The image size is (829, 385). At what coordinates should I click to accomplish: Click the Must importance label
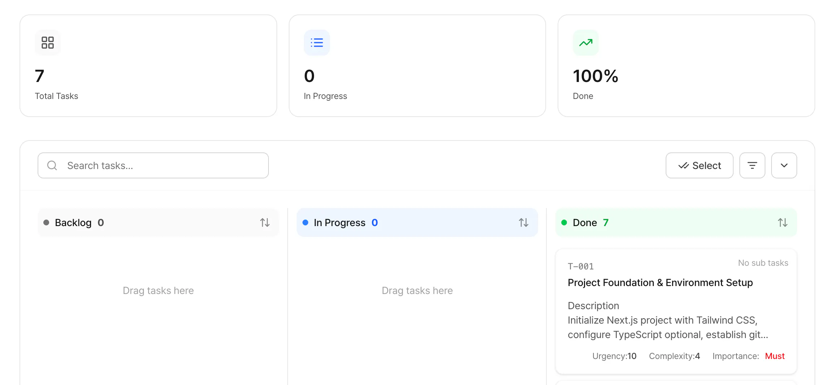pyautogui.click(x=775, y=356)
